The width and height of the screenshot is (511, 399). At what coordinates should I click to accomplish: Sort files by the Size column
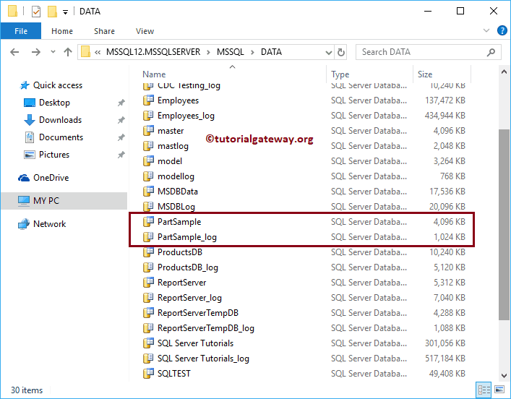coord(425,74)
